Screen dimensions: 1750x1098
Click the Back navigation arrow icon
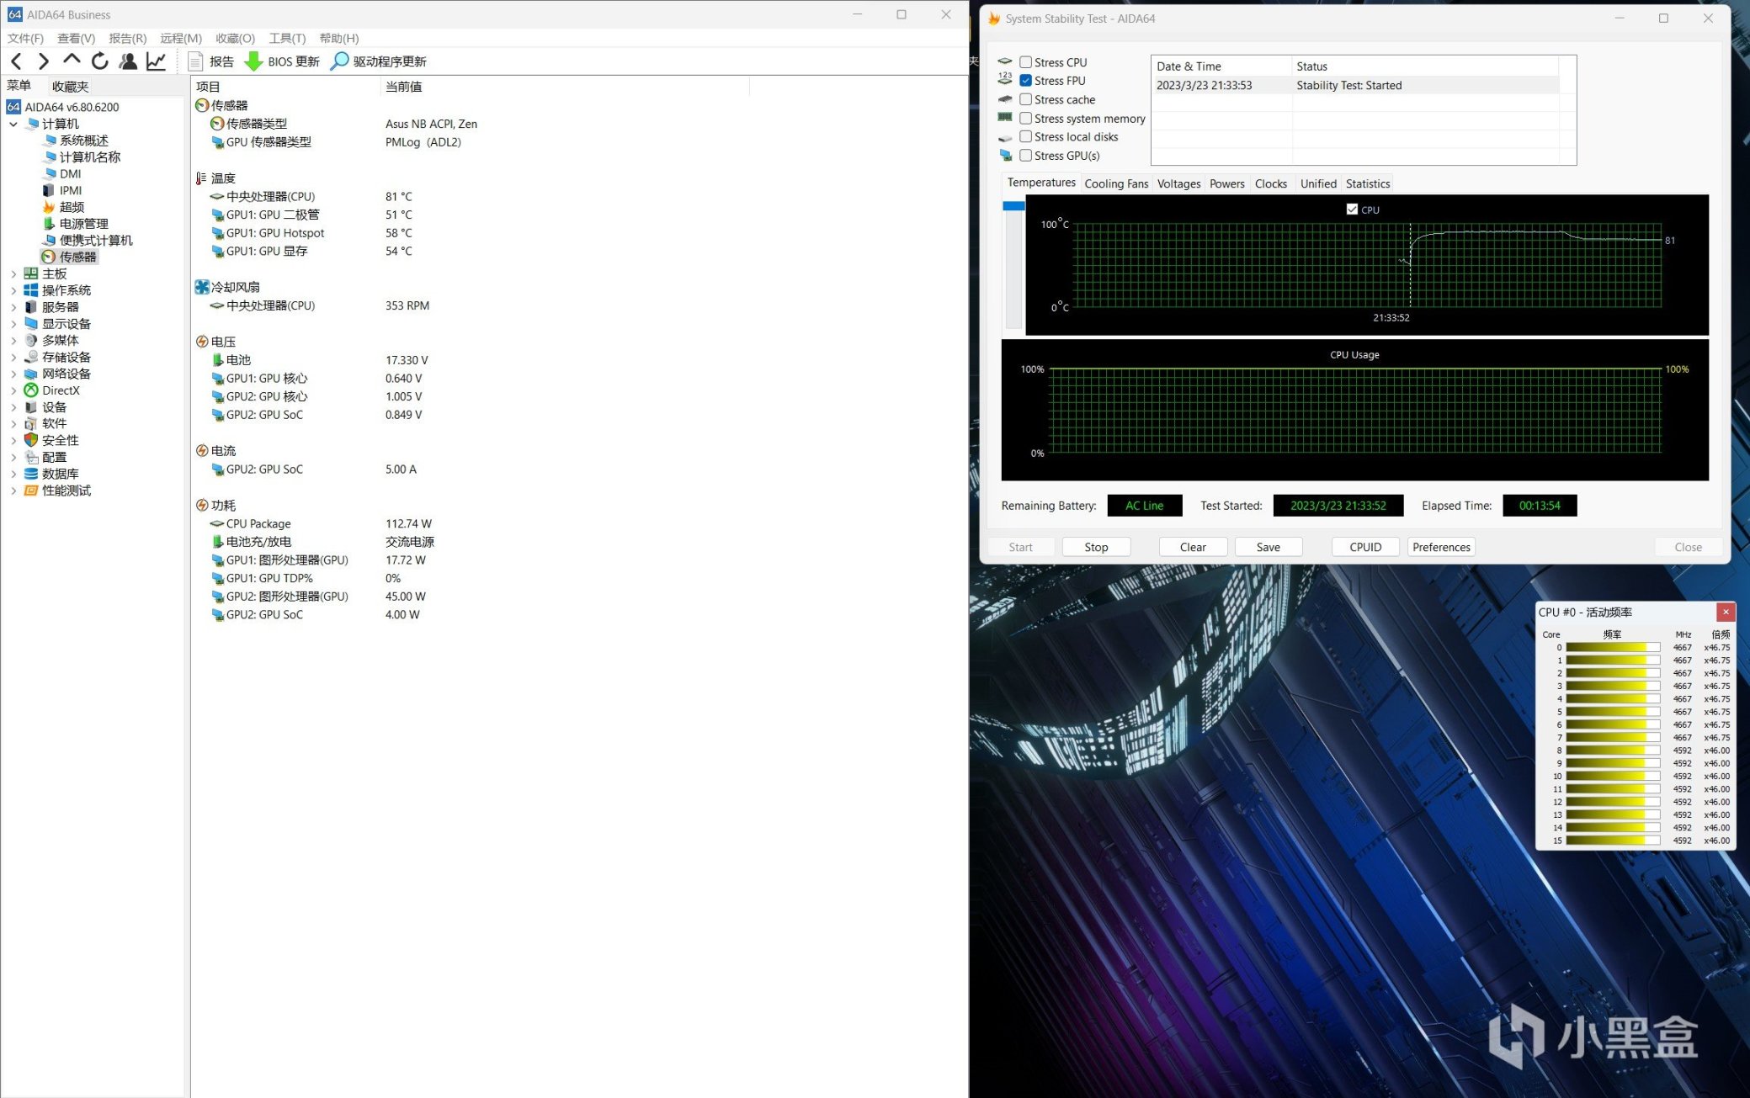(x=17, y=61)
